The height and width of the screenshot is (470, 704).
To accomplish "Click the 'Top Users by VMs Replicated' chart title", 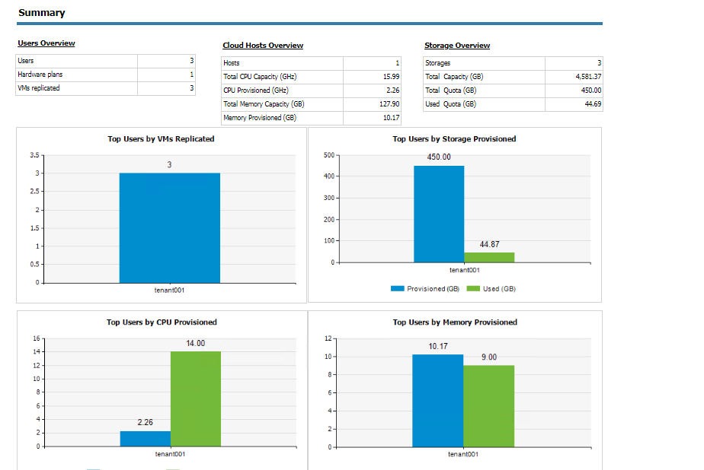I will (161, 139).
